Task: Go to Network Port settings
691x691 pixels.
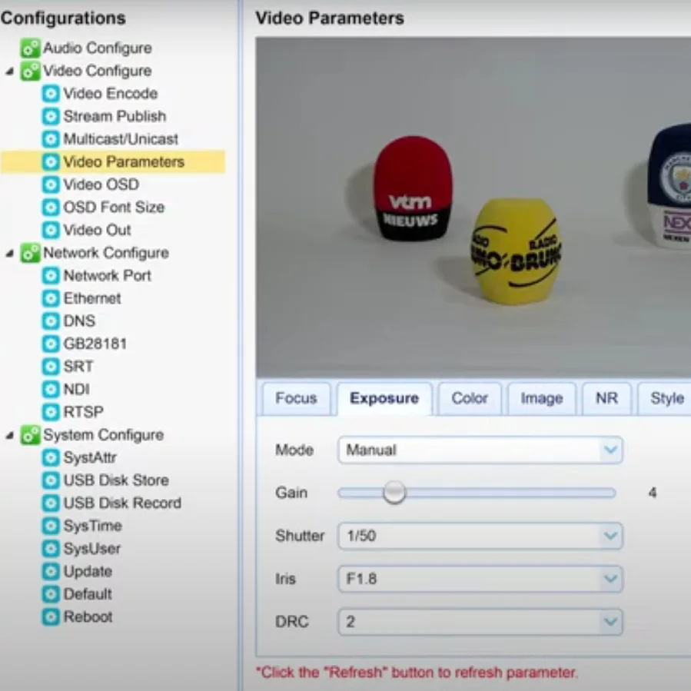Action: point(108,276)
